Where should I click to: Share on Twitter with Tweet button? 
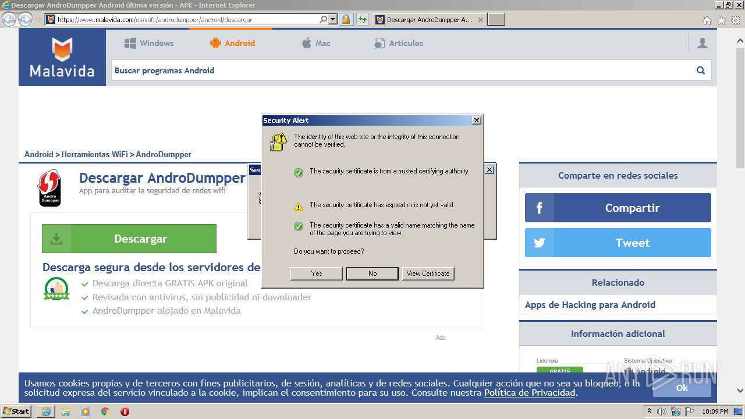click(618, 243)
